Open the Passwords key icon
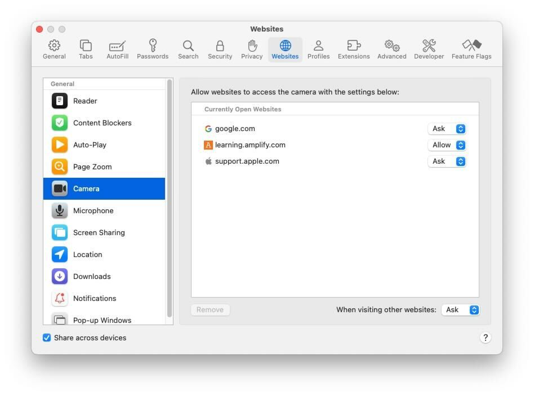This screenshot has width=534, height=396. [153, 46]
